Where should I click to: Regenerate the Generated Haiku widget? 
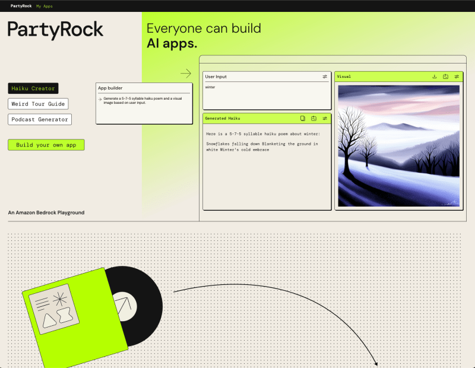pos(313,119)
